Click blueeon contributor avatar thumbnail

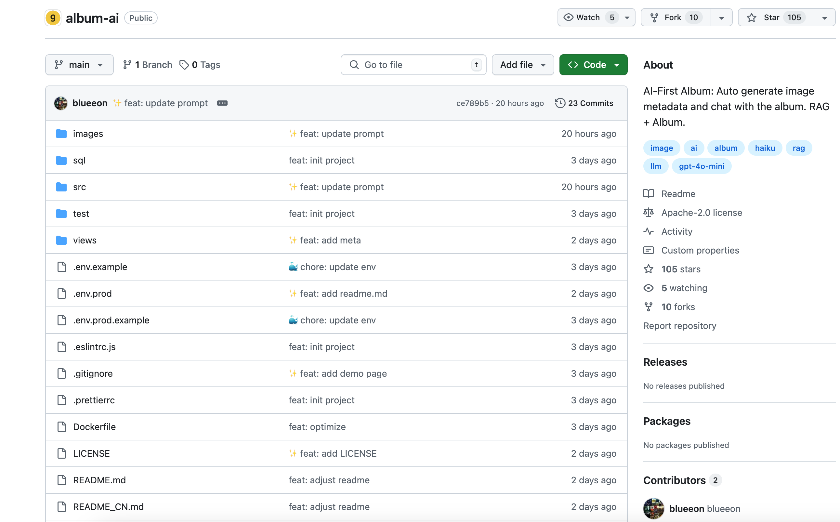[x=653, y=509]
